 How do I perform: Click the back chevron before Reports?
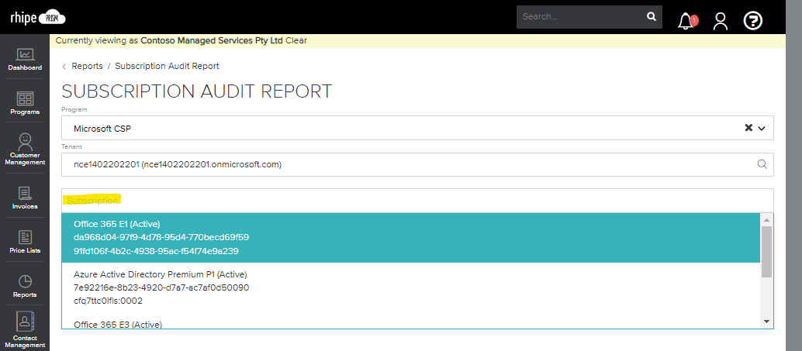click(64, 67)
